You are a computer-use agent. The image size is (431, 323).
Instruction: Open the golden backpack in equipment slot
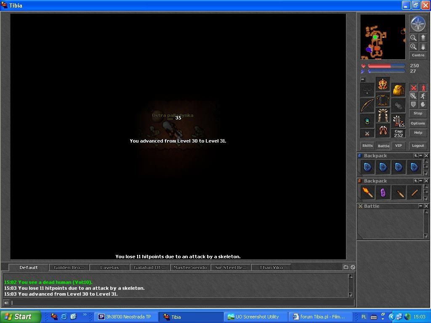coord(398,90)
